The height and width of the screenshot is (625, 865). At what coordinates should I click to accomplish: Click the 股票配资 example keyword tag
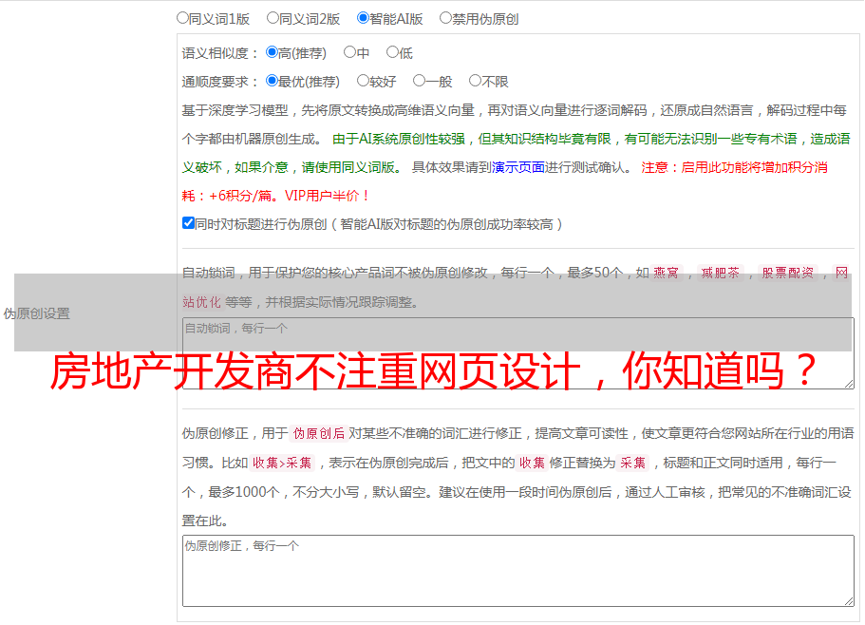[788, 273]
